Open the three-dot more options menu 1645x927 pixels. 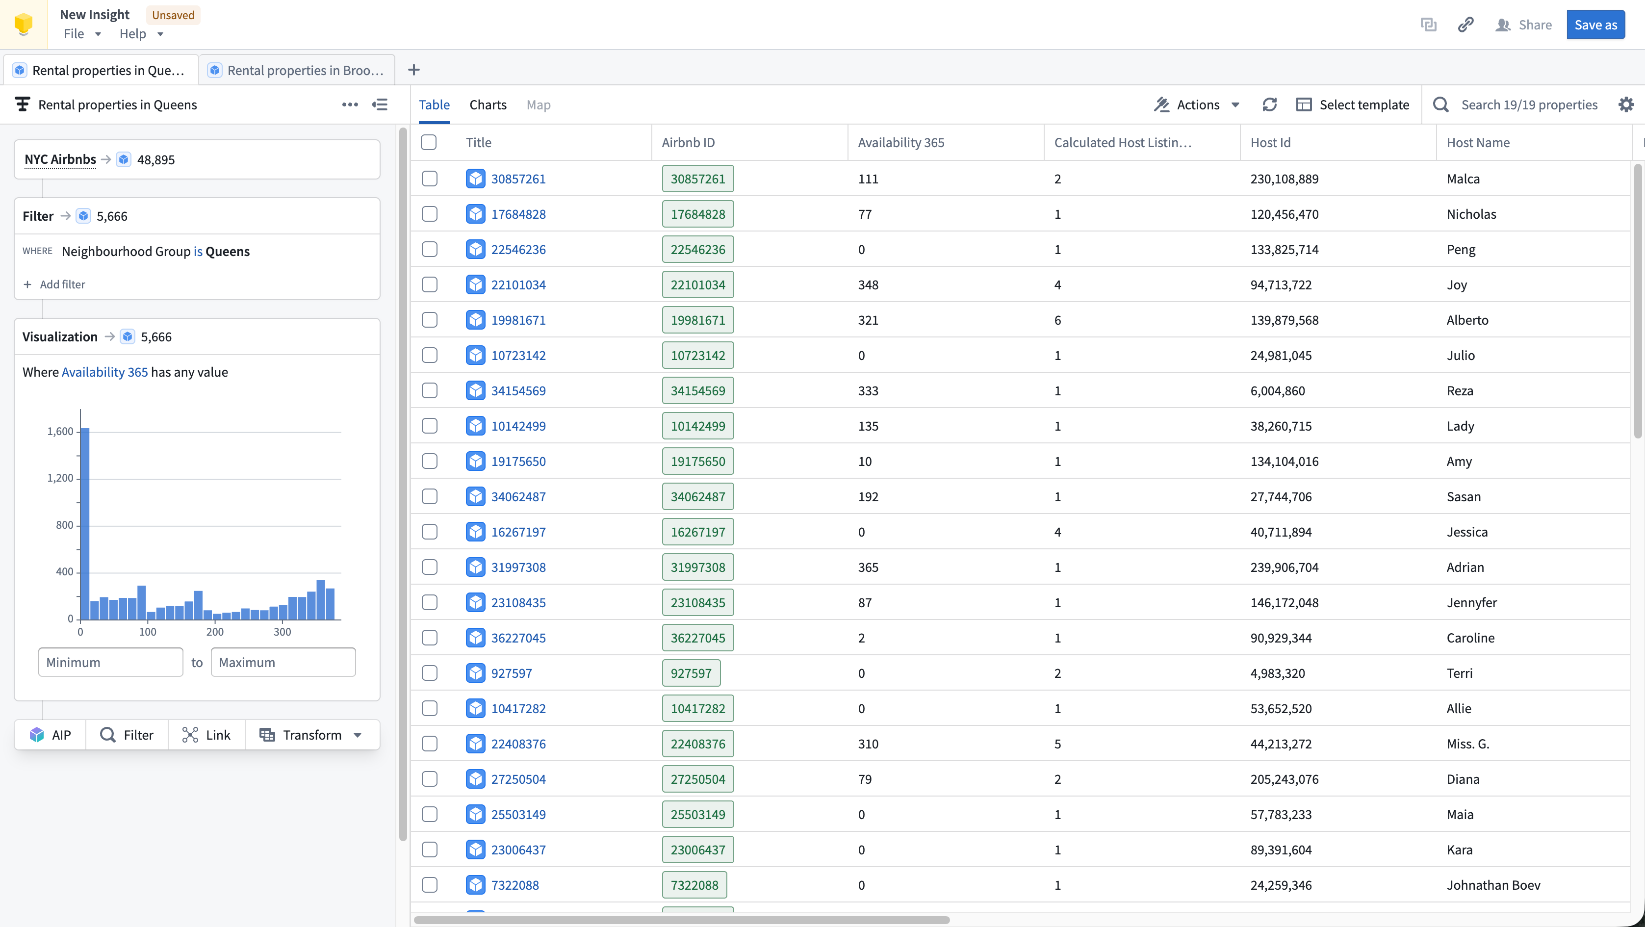point(349,104)
